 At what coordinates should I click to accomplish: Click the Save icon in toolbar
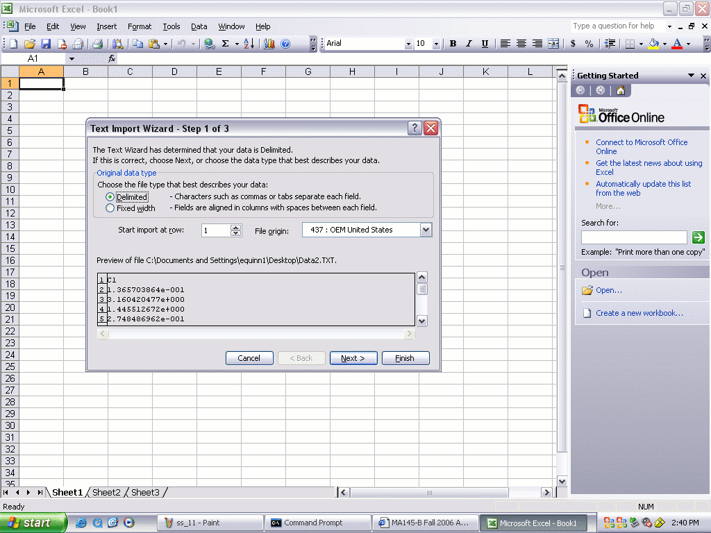click(46, 44)
